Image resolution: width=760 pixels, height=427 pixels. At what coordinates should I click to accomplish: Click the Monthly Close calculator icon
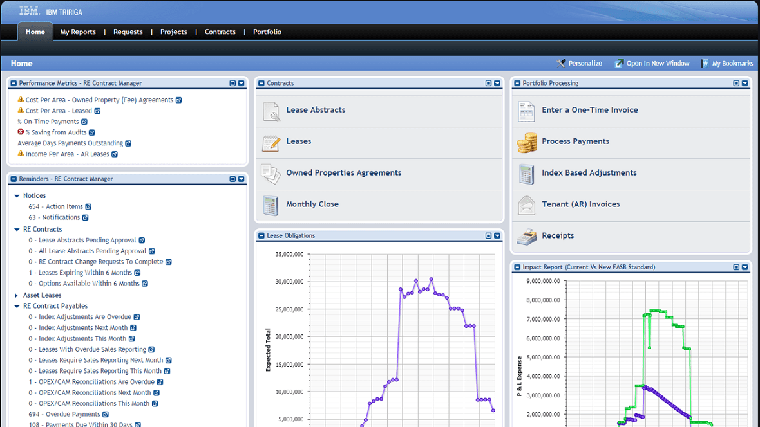pyautogui.click(x=271, y=205)
